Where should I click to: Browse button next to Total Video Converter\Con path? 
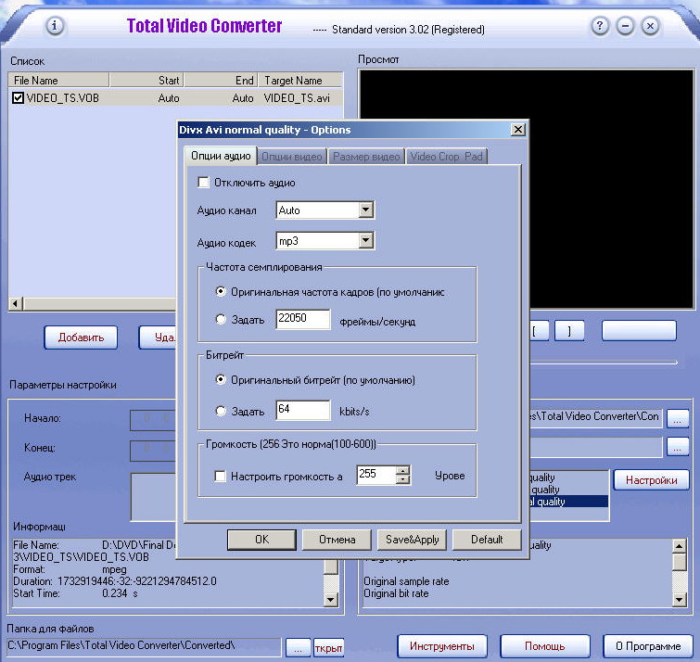pyautogui.click(x=678, y=418)
